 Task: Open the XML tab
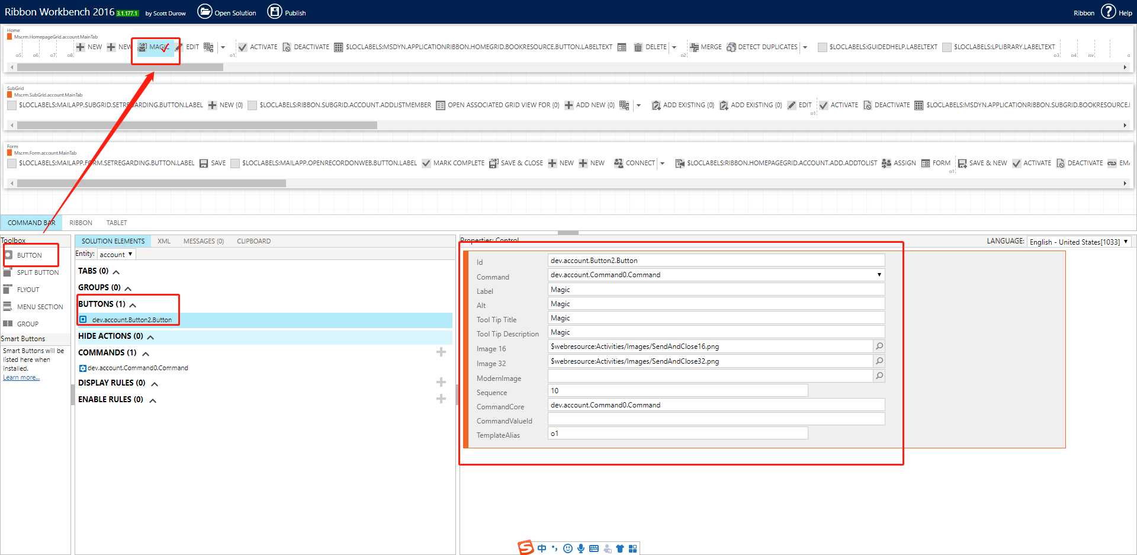[x=164, y=241]
